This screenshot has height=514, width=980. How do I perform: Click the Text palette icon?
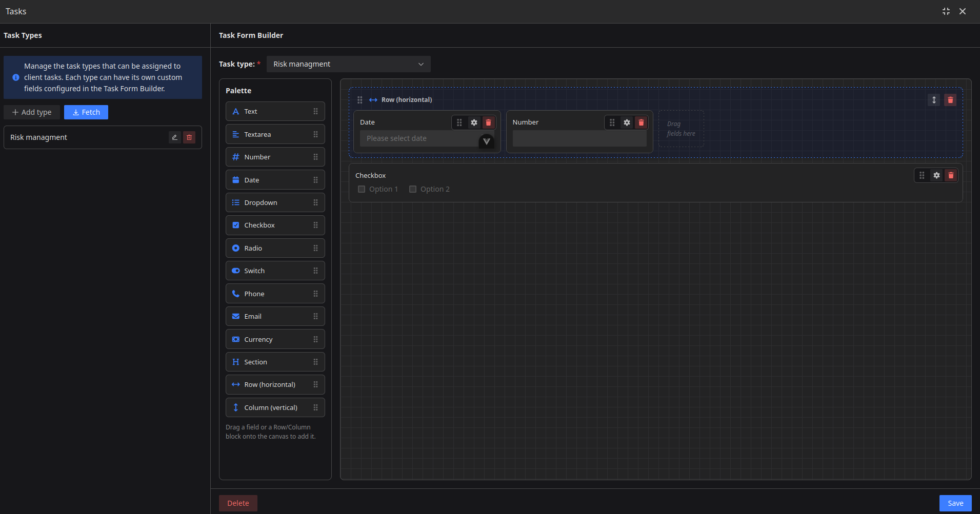point(236,111)
